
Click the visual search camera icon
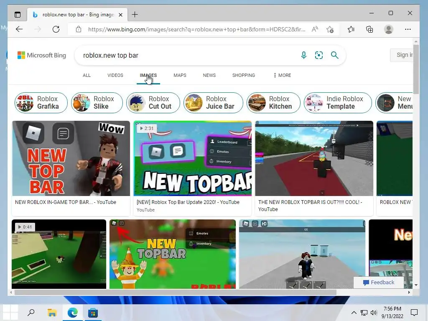pyautogui.click(x=319, y=55)
